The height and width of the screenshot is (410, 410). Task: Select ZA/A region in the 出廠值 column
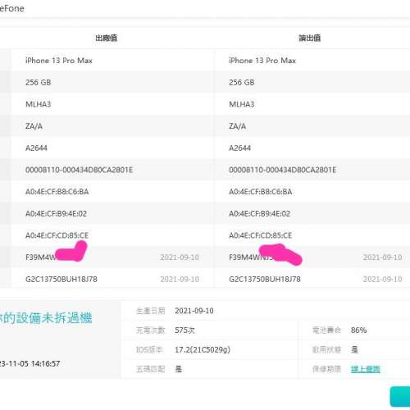click(34, 126)
